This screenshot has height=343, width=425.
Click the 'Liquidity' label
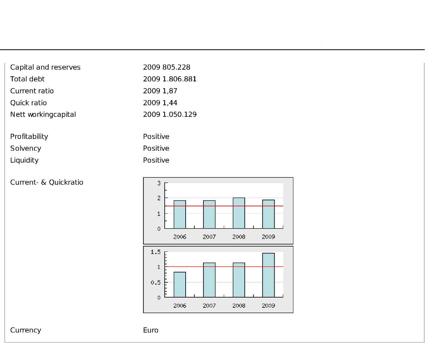(24, 160)
